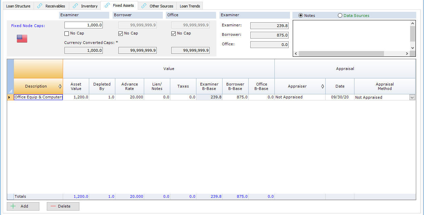Click the sort diamond in the Description column header
The image size is (424, 215).
59,86
